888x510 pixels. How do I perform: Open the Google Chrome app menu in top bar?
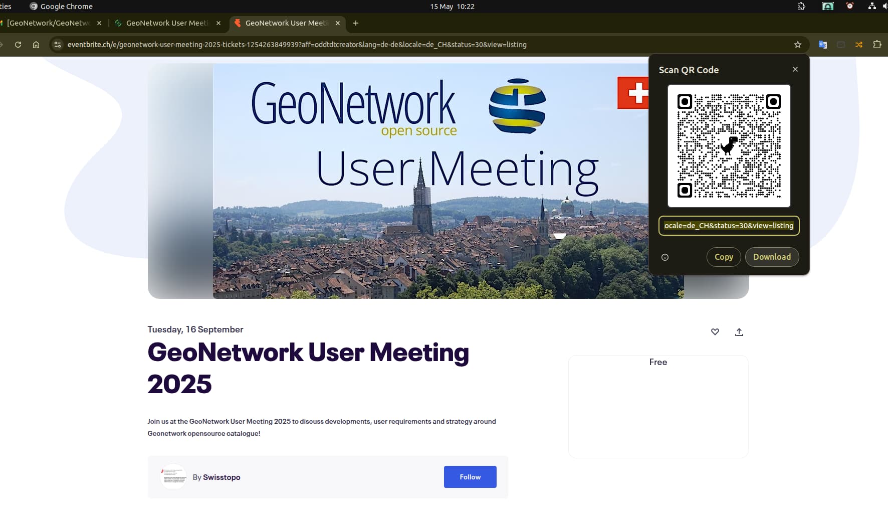click(61, 7)
